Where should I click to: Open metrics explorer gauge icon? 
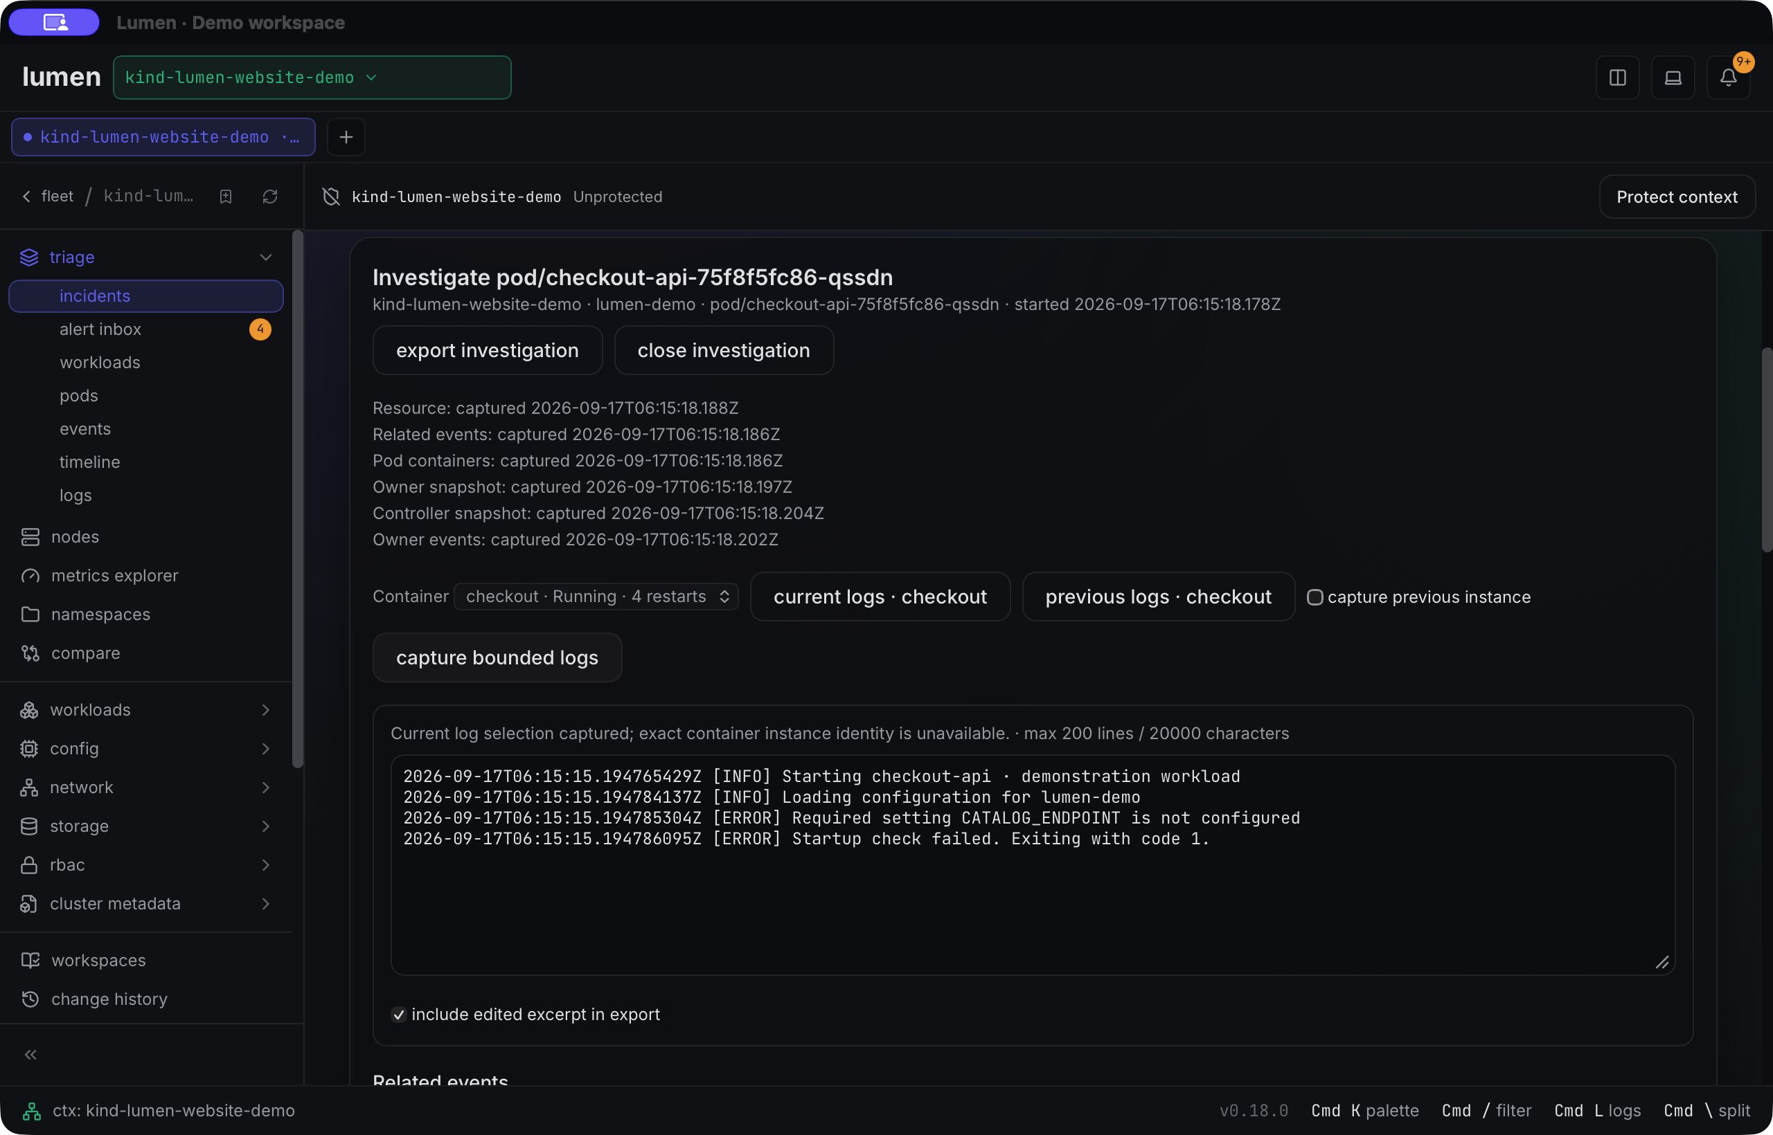pyautogui.click(x=30, y=576)
